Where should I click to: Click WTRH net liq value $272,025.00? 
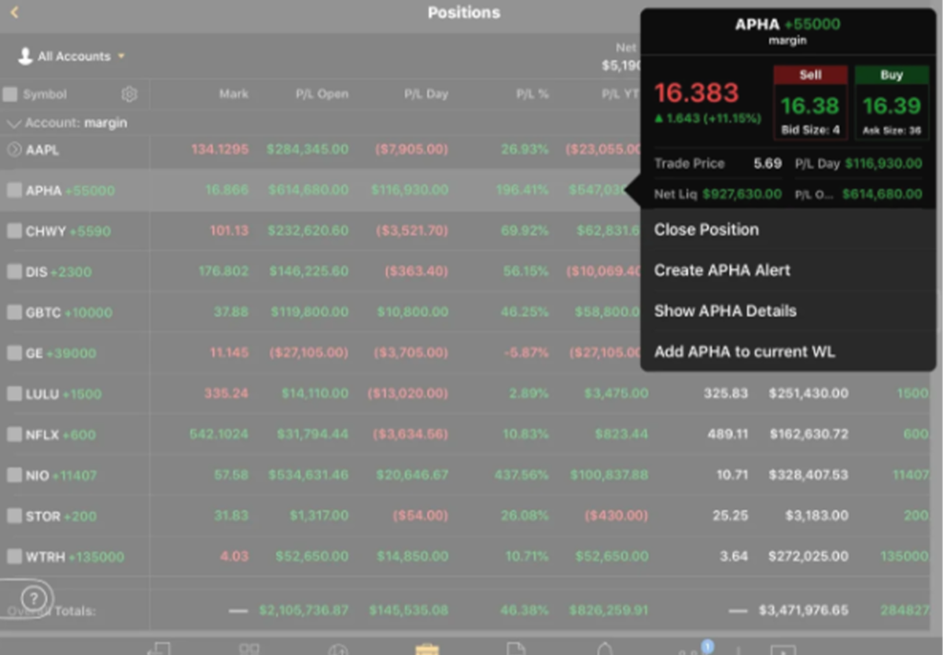pos(809,556)
